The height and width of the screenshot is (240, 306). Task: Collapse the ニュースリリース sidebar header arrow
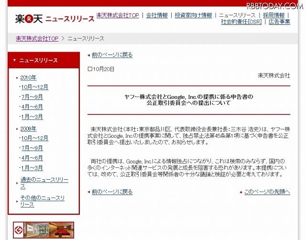point(14,60)
